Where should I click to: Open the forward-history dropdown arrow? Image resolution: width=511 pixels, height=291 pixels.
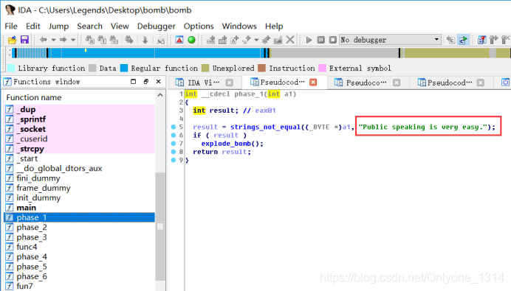[73, 40]
